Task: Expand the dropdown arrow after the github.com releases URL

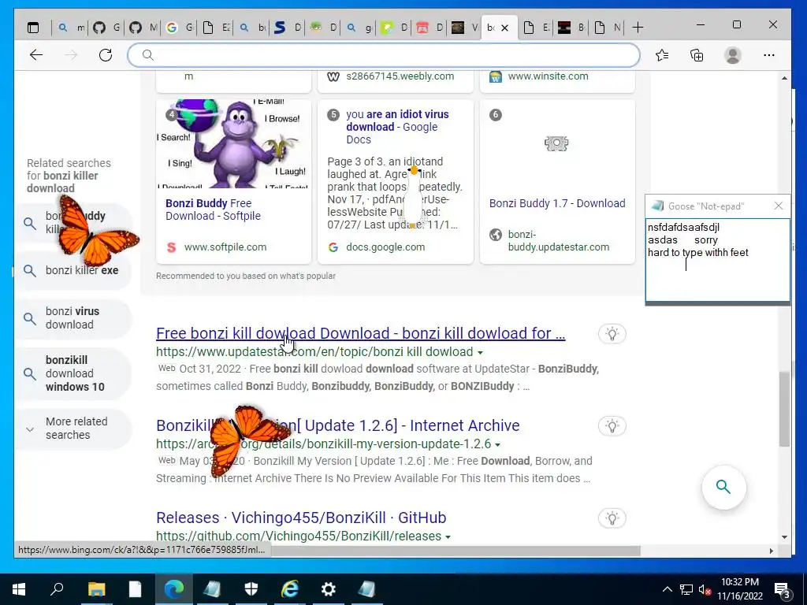Action: click(448, 537)
